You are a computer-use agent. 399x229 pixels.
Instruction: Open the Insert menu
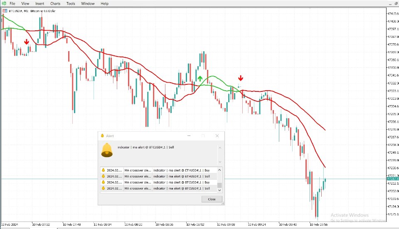[x=40, y=4]
